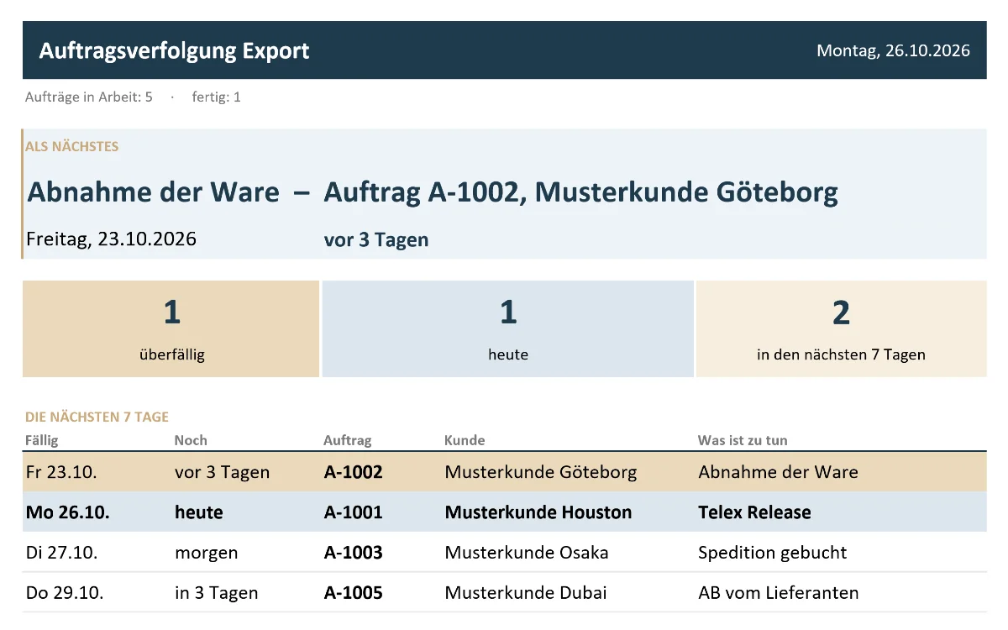Select order number 'A-1002' in table
Image resolution: width=1008 pixels, height=630 pixels.
(353, 472)
